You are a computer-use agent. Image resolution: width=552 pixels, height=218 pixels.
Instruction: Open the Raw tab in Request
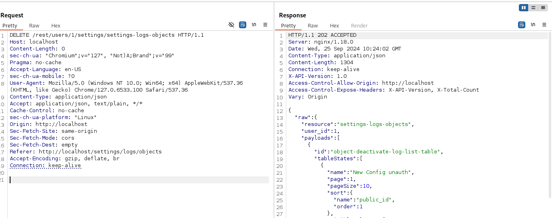(x=34, y=25)
